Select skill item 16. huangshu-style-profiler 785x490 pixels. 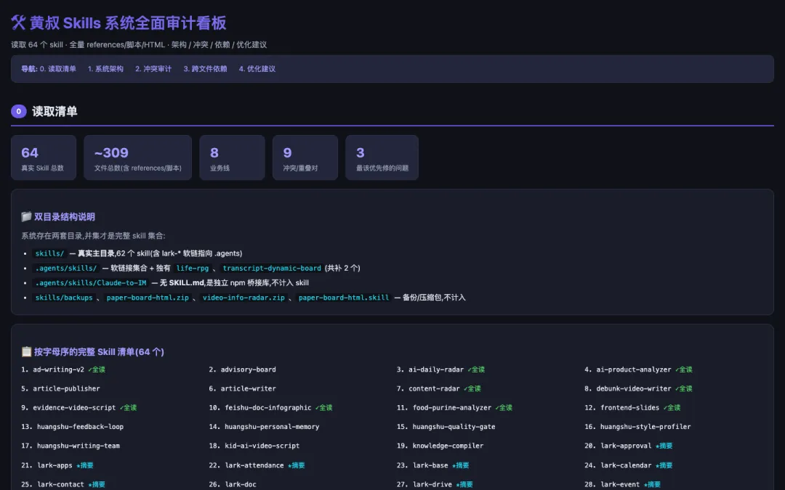637,427
